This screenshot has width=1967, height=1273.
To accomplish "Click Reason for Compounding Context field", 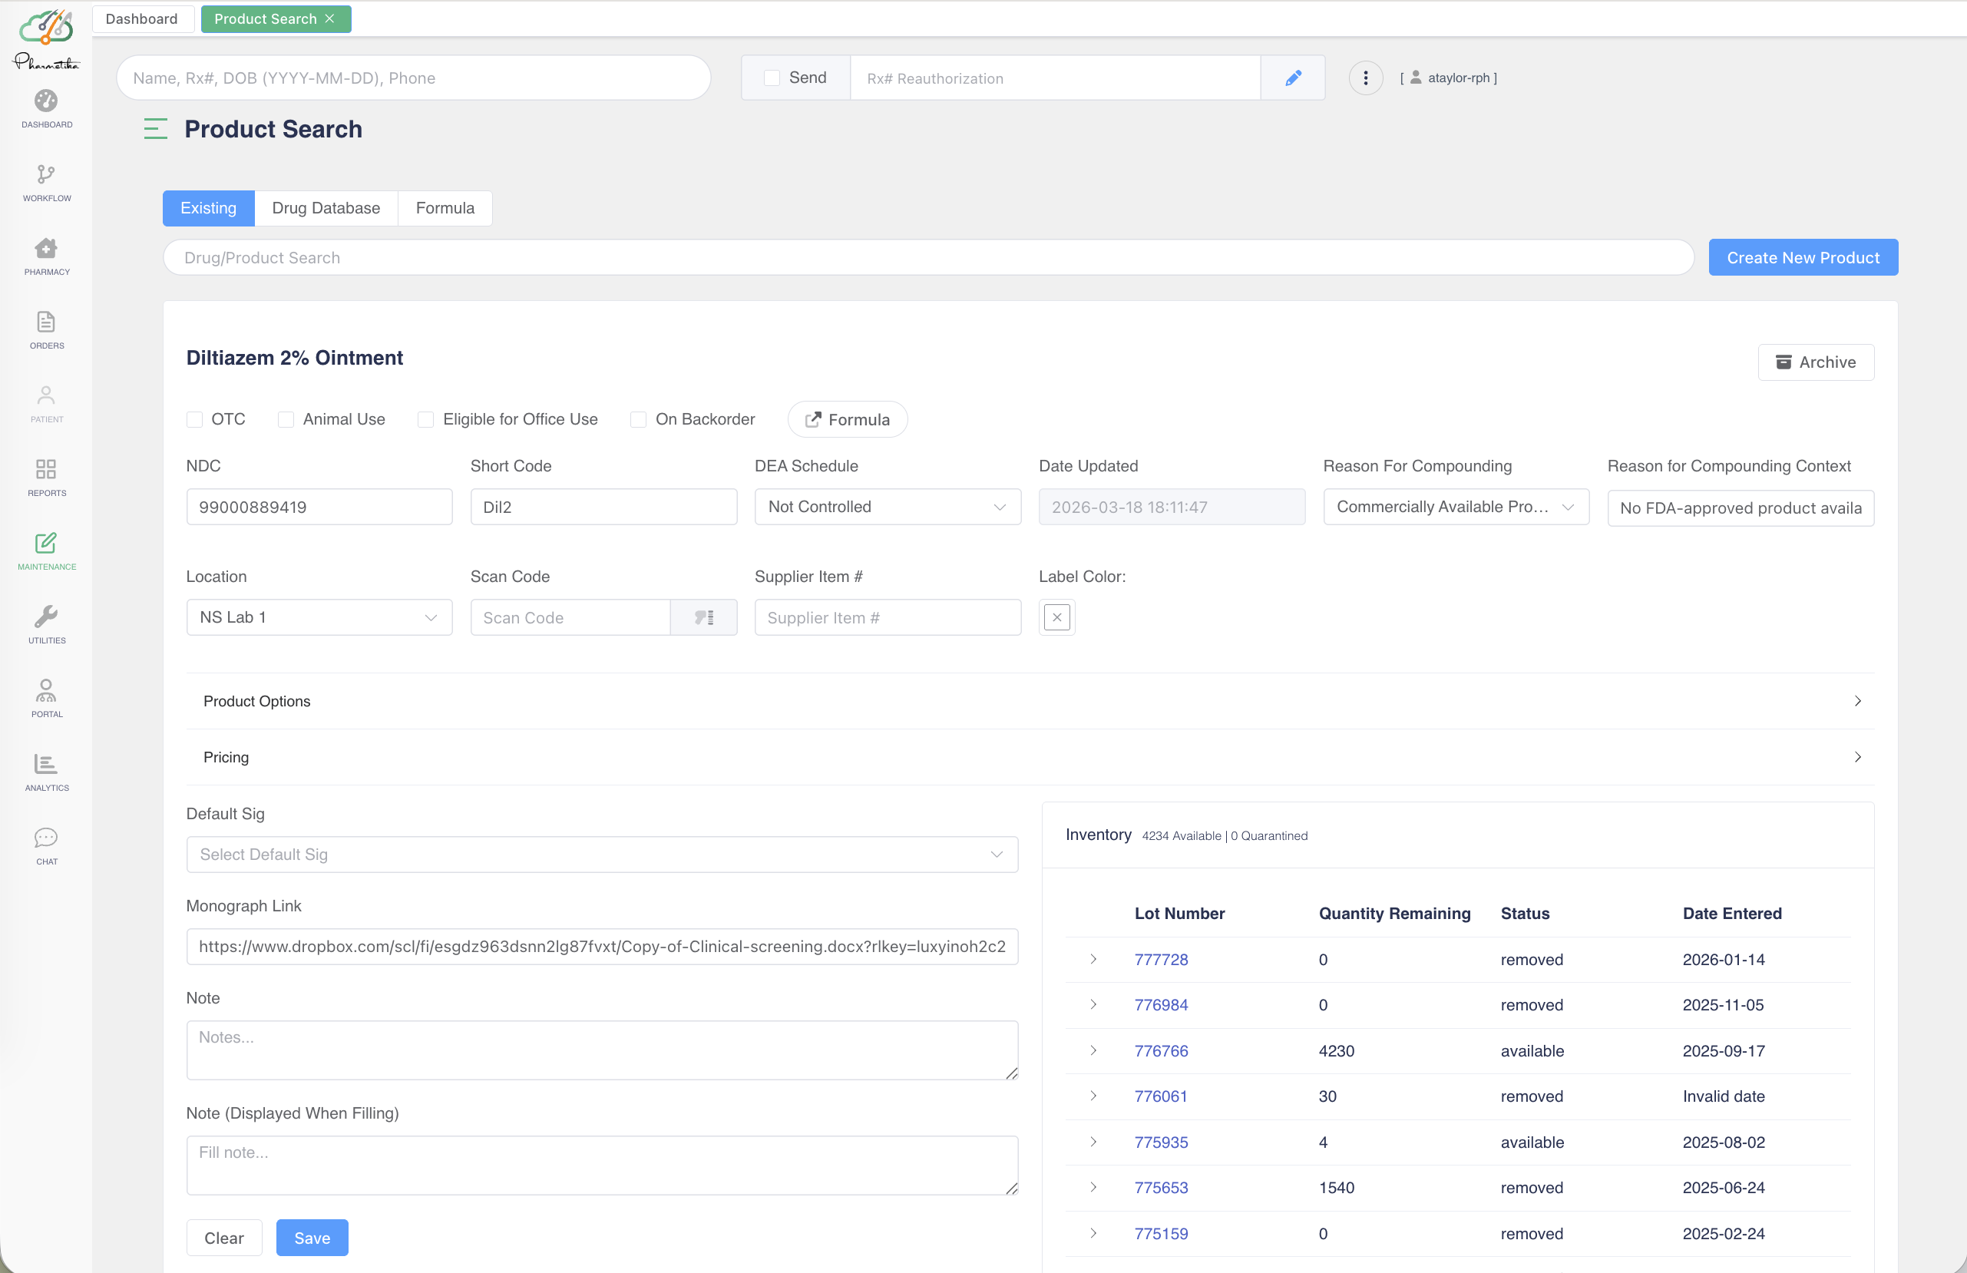I will pyautogui.click(x=1741, y=508).
